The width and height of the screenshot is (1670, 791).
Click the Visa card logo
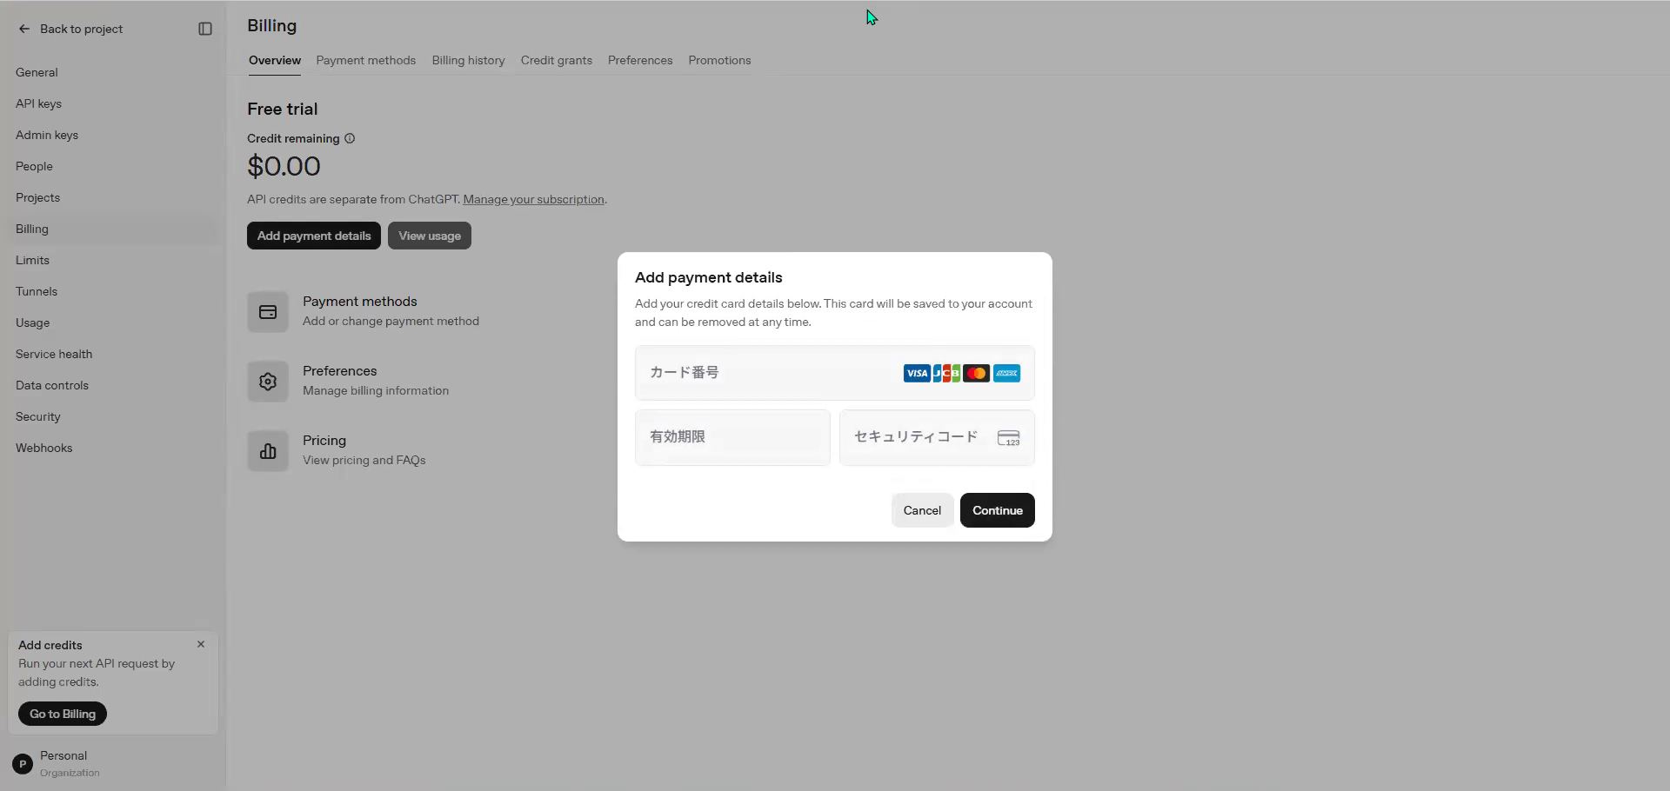917,373
